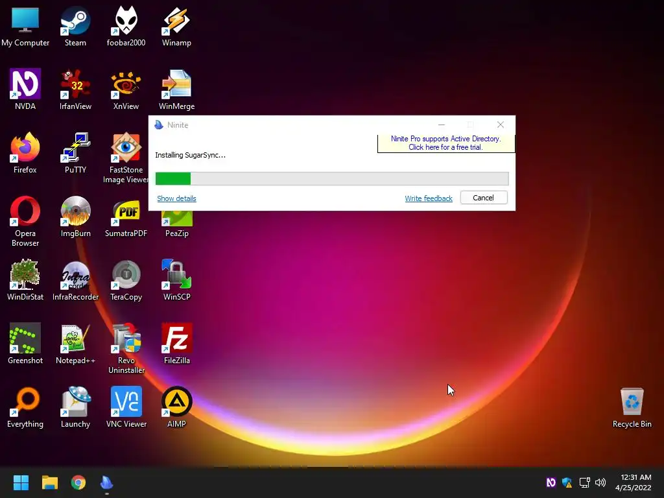The height and width of the screenshot is (498, 664).
Task: Open the volume tray icon
Action: (600, 482)
